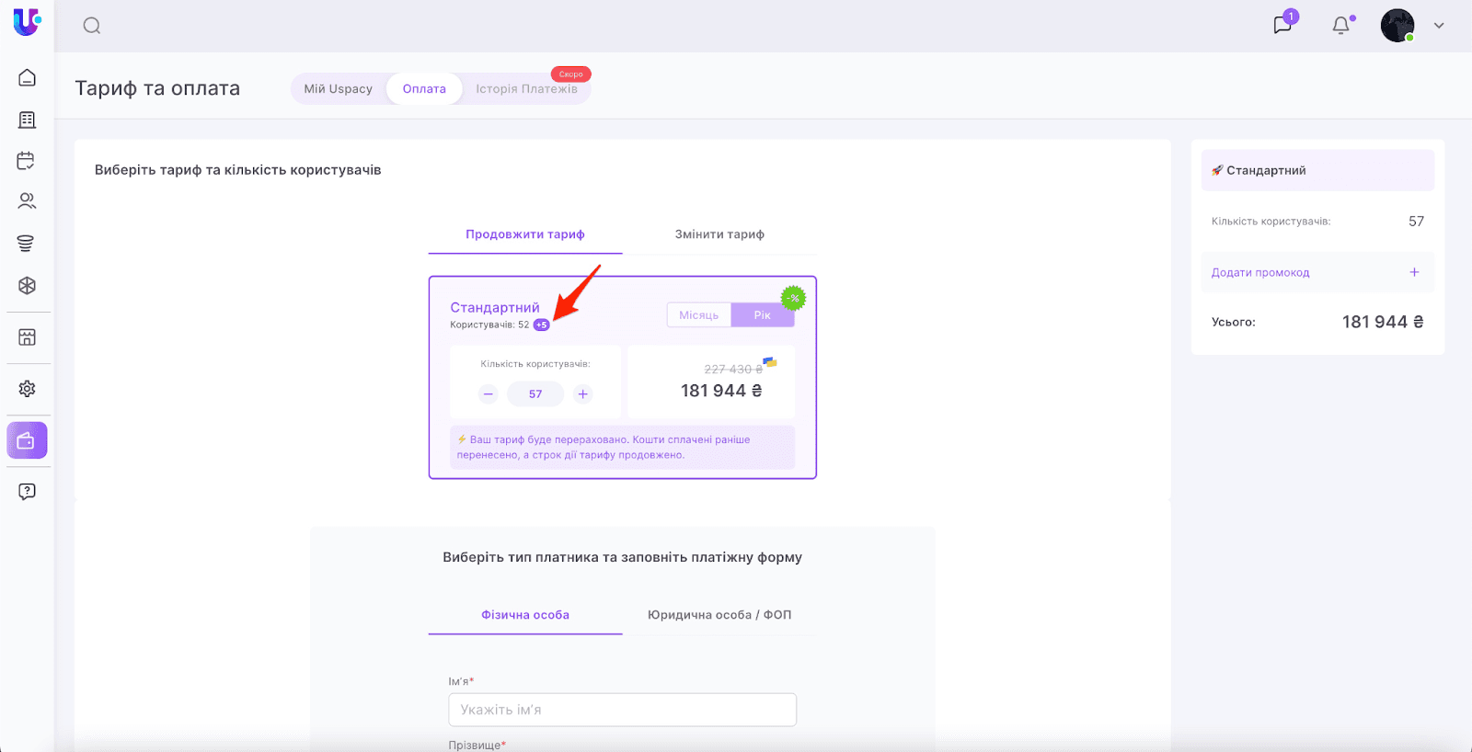Click the Додати промокод link
The height and width of the screenshot is (752, 1472).
coord(1260,273)
